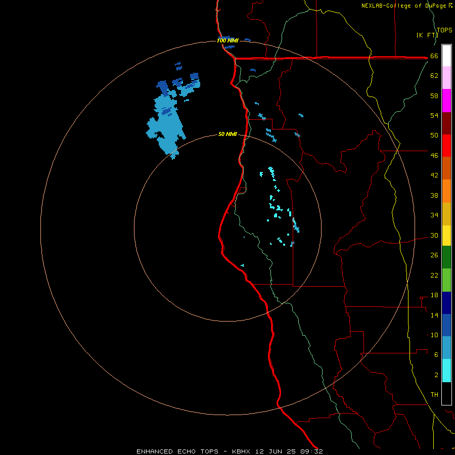Click the gold 38 kft legend swatch
This screenshot has height=455, width=455.
(446, 214)
